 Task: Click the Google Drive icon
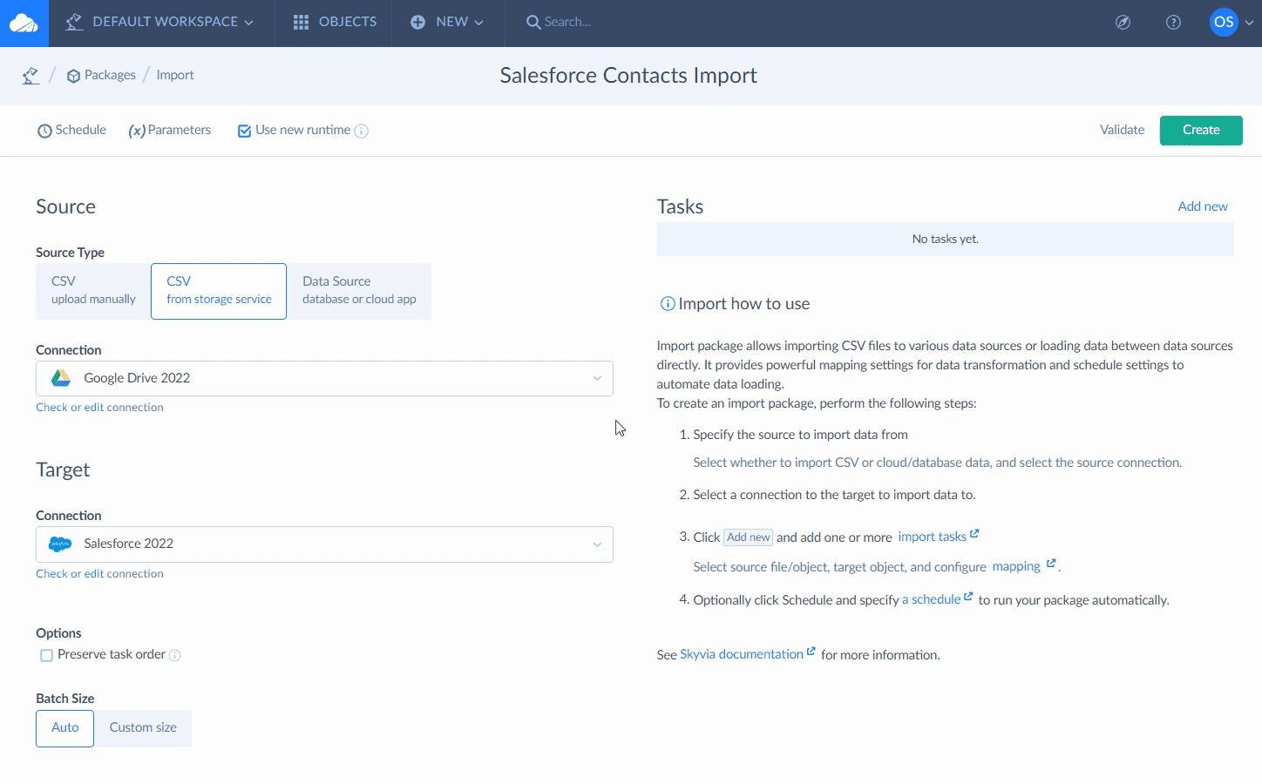[x=61, y=378]
